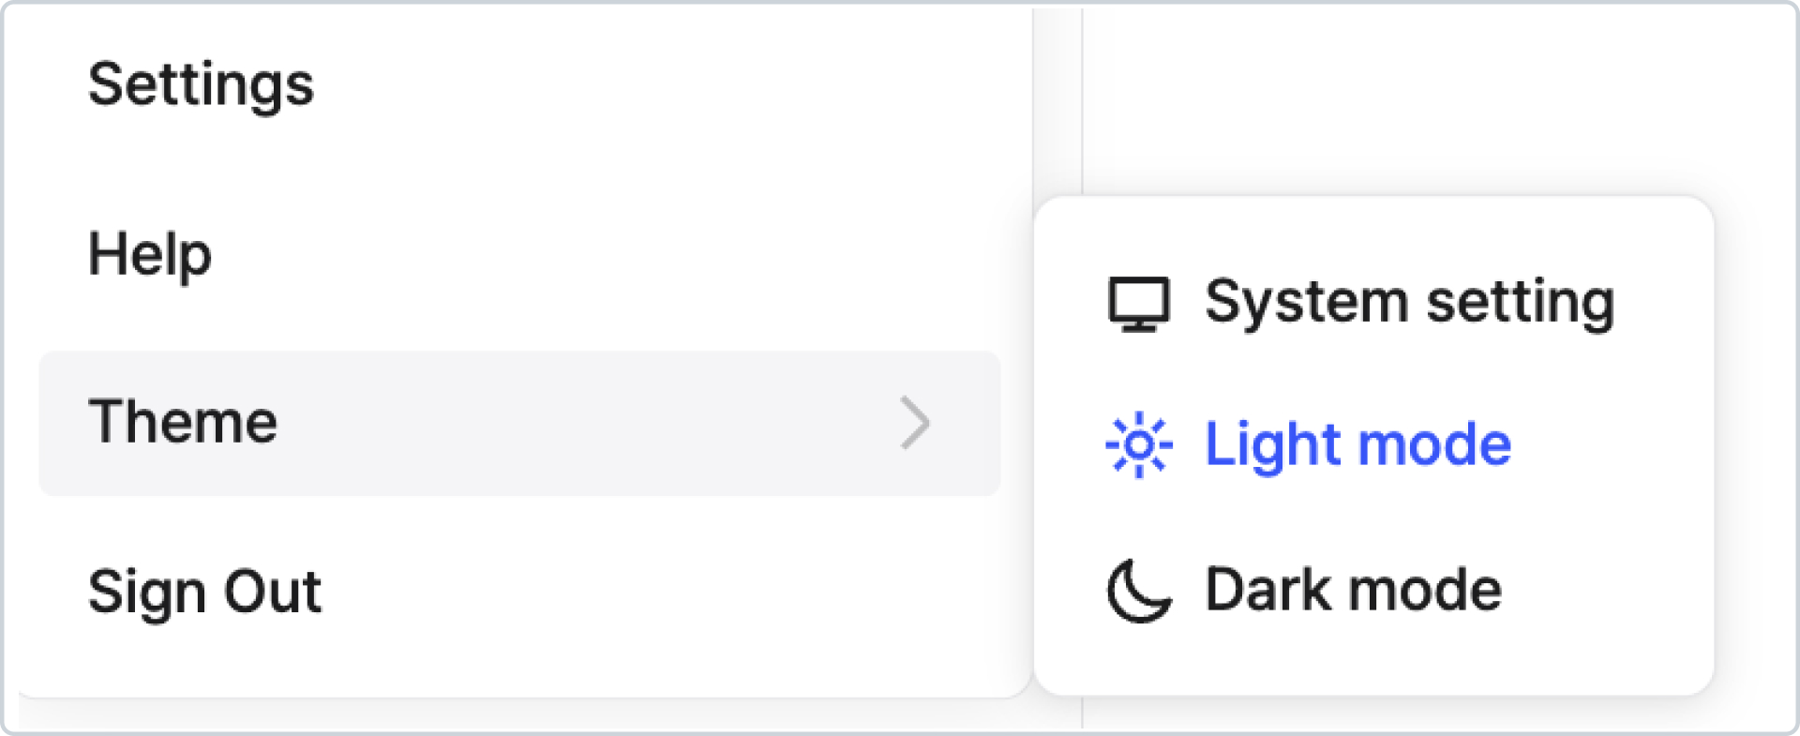Click the "Dark mode" text label
Screen dimensions: 1800x736
(1353, 590)
